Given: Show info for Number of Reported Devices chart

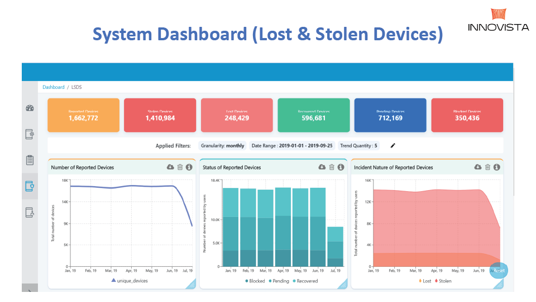Looking at the screenshot, I should coord(189,167).
